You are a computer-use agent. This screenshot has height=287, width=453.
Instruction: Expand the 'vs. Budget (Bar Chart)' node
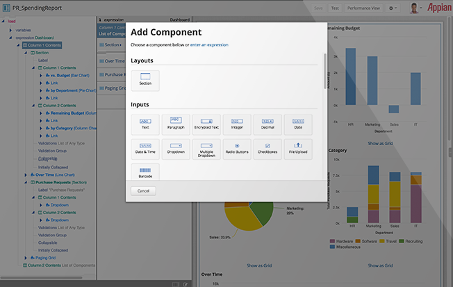coord(41,76)
